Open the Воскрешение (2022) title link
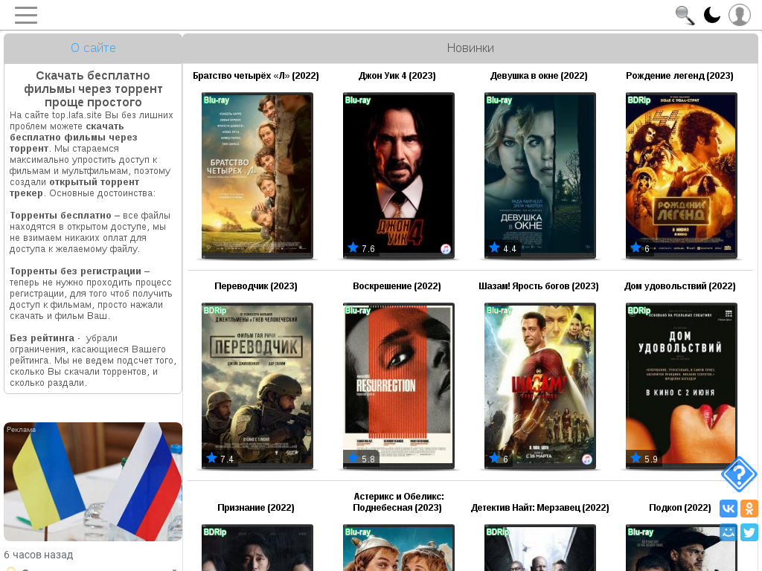 tap(397, 286)
